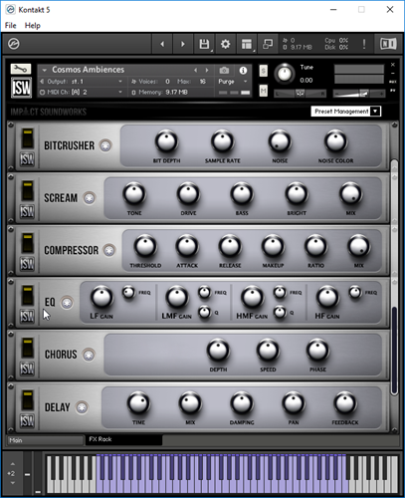
Task: Open the Preset Management dropdown
Action: pos(346,112)
